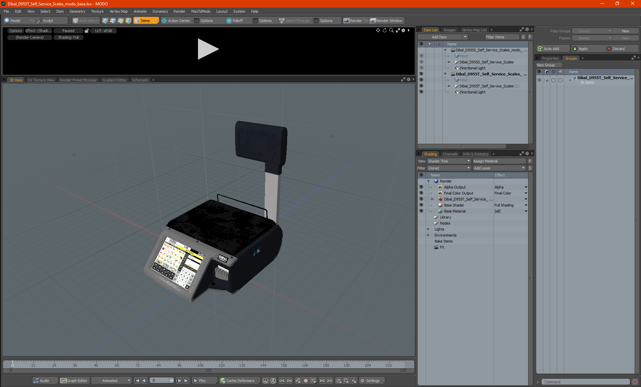Toggle visibility of Base Material layer
Screen dimensions: 641x387
pos(421,211)
